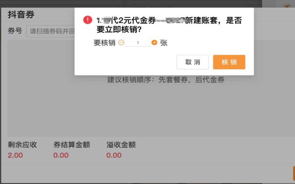Increase the 核销 quantity with the plus icon
Image resolution: width=295 pixels, height=184 pixels.
154,43
